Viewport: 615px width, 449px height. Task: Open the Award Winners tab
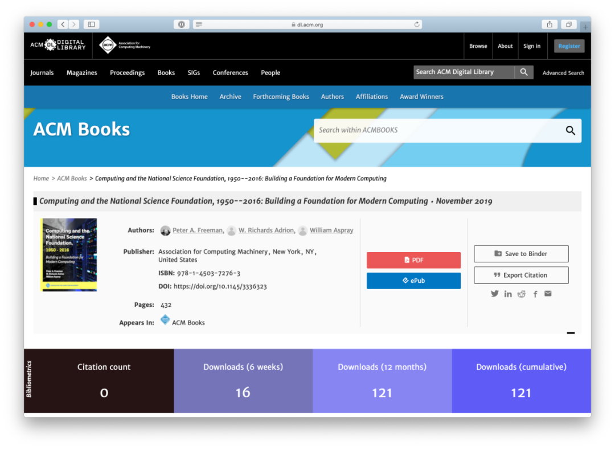pos(421,97)
